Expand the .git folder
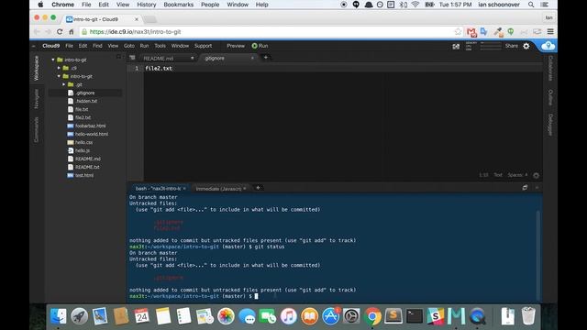The height and width of the screenshot is (330, 587). 64,84
